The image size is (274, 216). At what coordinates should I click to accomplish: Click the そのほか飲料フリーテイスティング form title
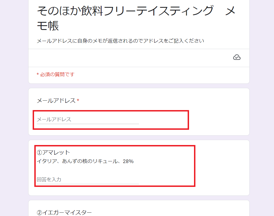[125, 11]
